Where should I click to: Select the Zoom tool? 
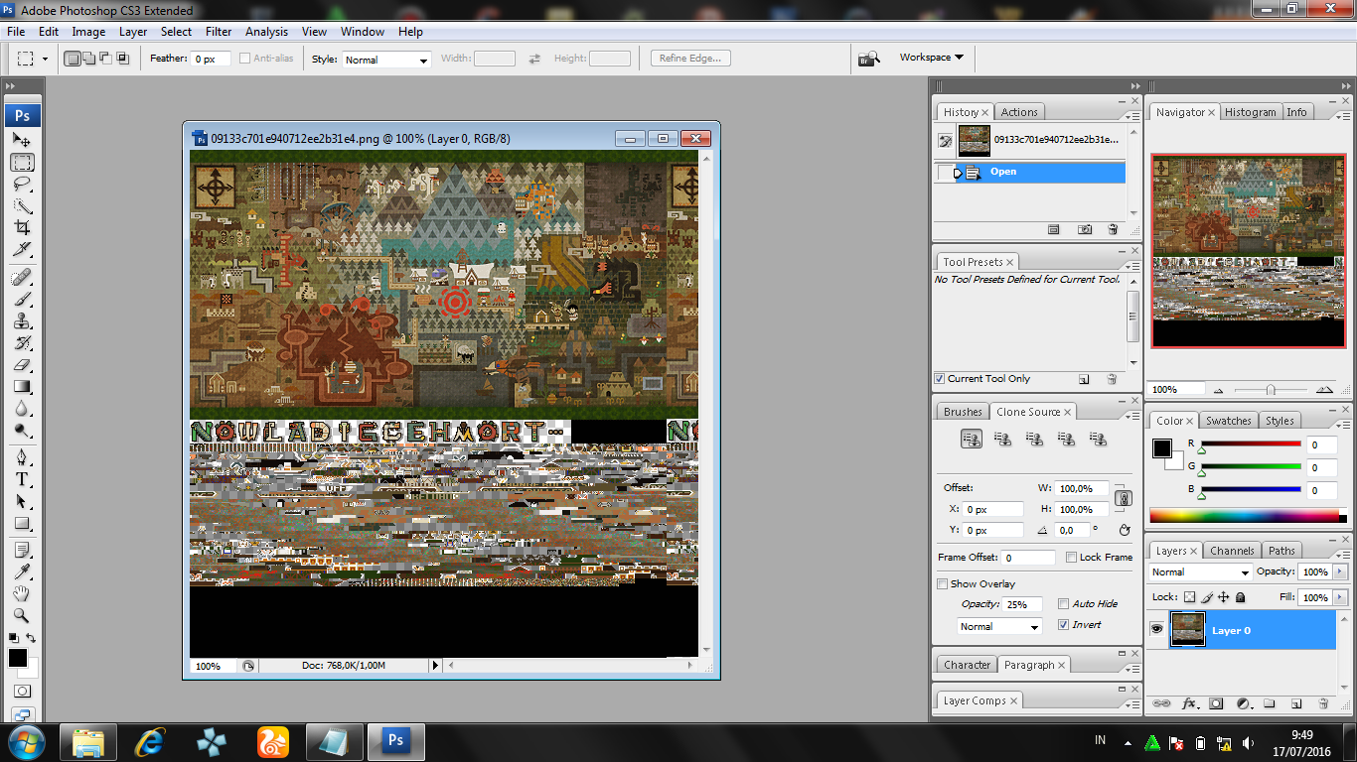(x=23, y=614)
